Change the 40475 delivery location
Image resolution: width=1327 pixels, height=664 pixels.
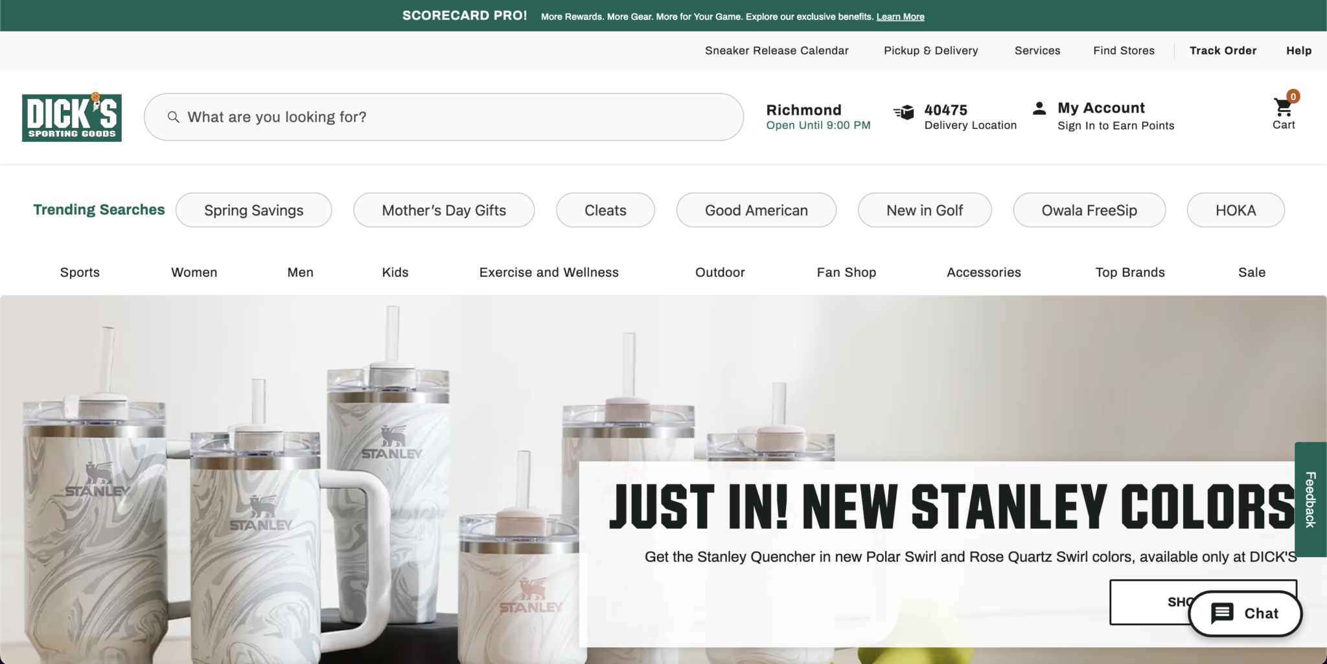pyautogui.click(x=970, y=117)
